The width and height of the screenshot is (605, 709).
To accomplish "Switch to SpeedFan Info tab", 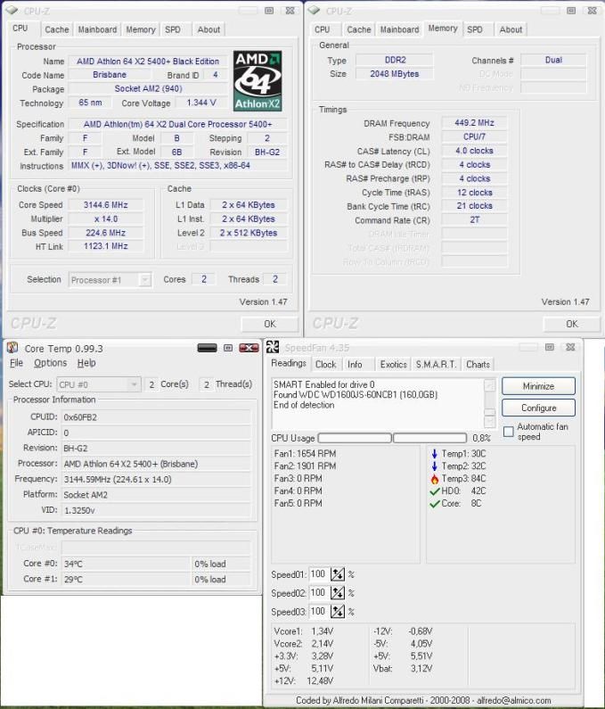I will 356,364.
